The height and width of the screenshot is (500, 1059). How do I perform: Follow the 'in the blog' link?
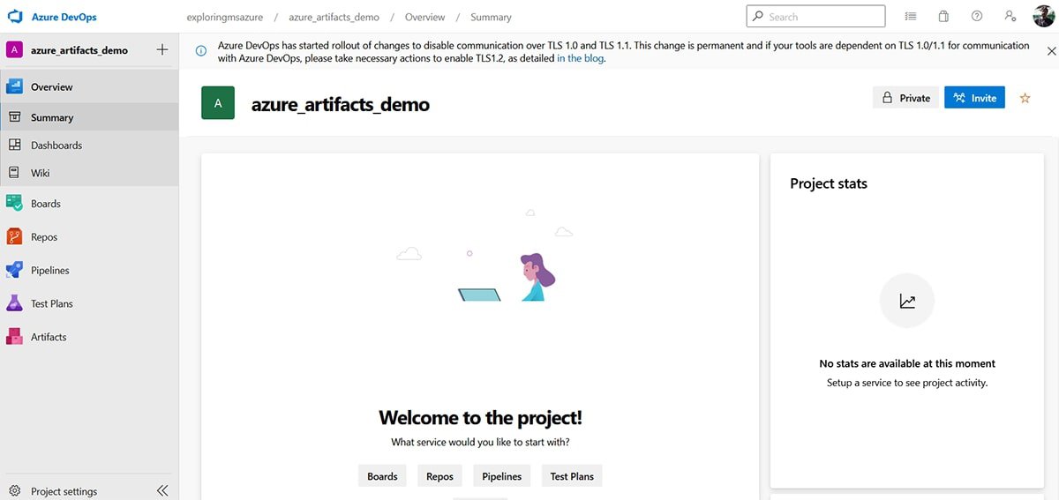click(580, 59)
